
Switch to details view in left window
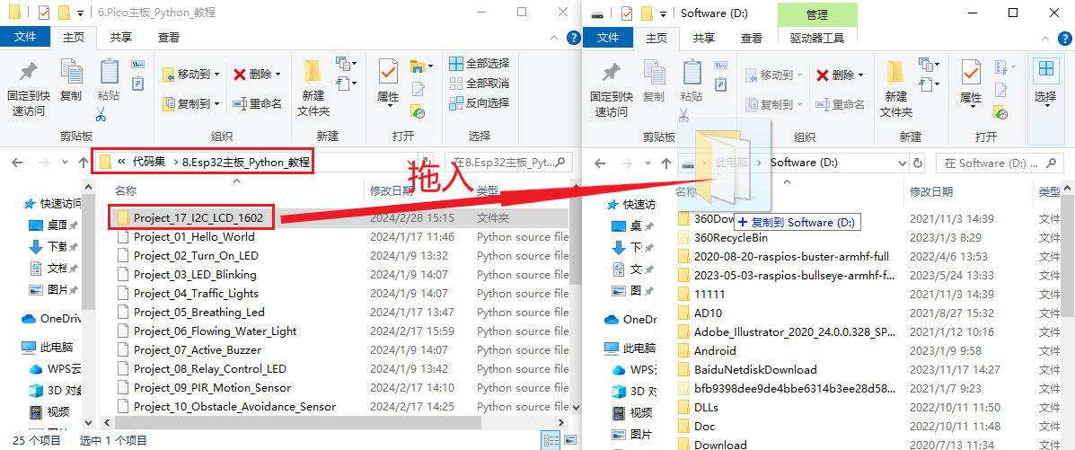[x=551, y=440]
